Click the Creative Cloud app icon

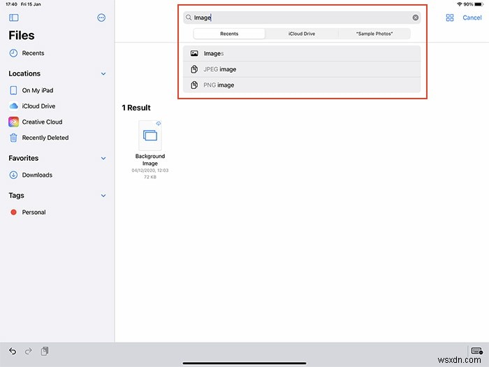14,122
